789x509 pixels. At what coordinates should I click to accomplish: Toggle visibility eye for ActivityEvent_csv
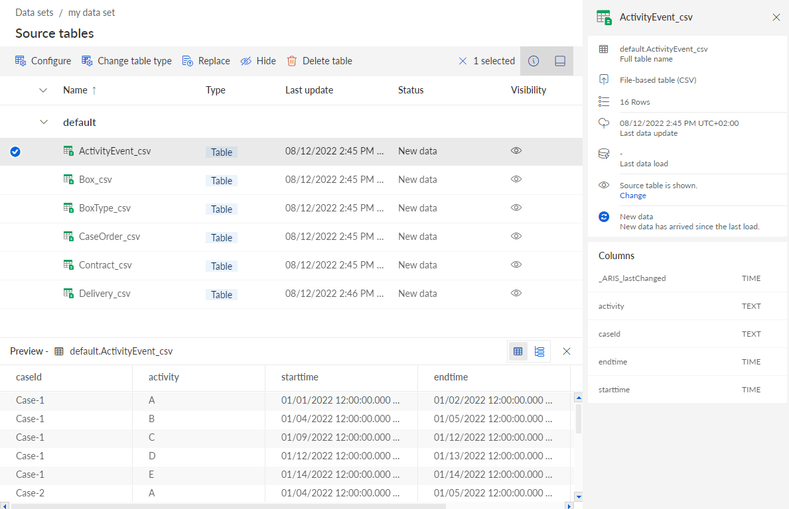click(516, 150)
